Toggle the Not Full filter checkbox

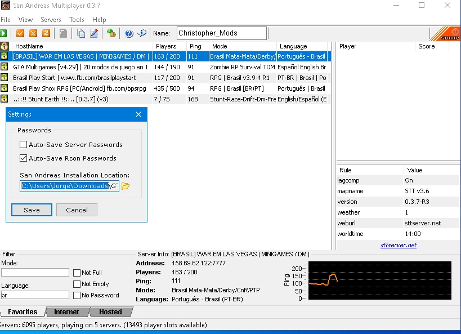pos(77,273)
